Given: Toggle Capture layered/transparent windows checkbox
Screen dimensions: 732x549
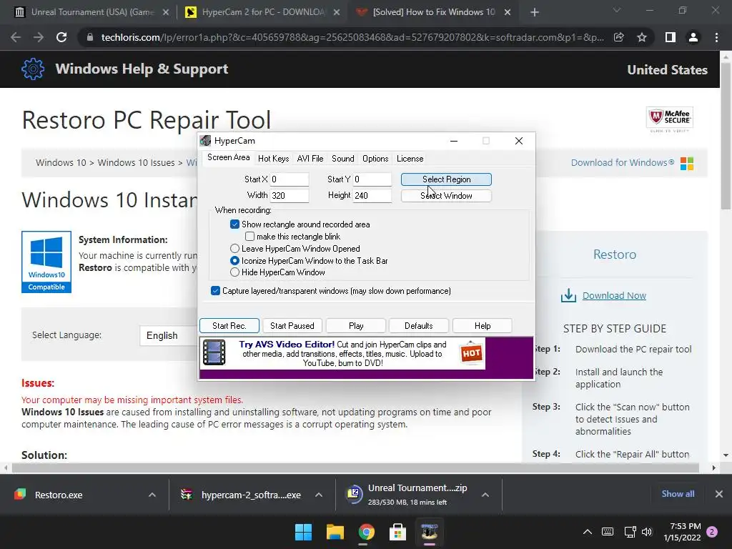Looking at the screenshot, I should coord(215,291).
